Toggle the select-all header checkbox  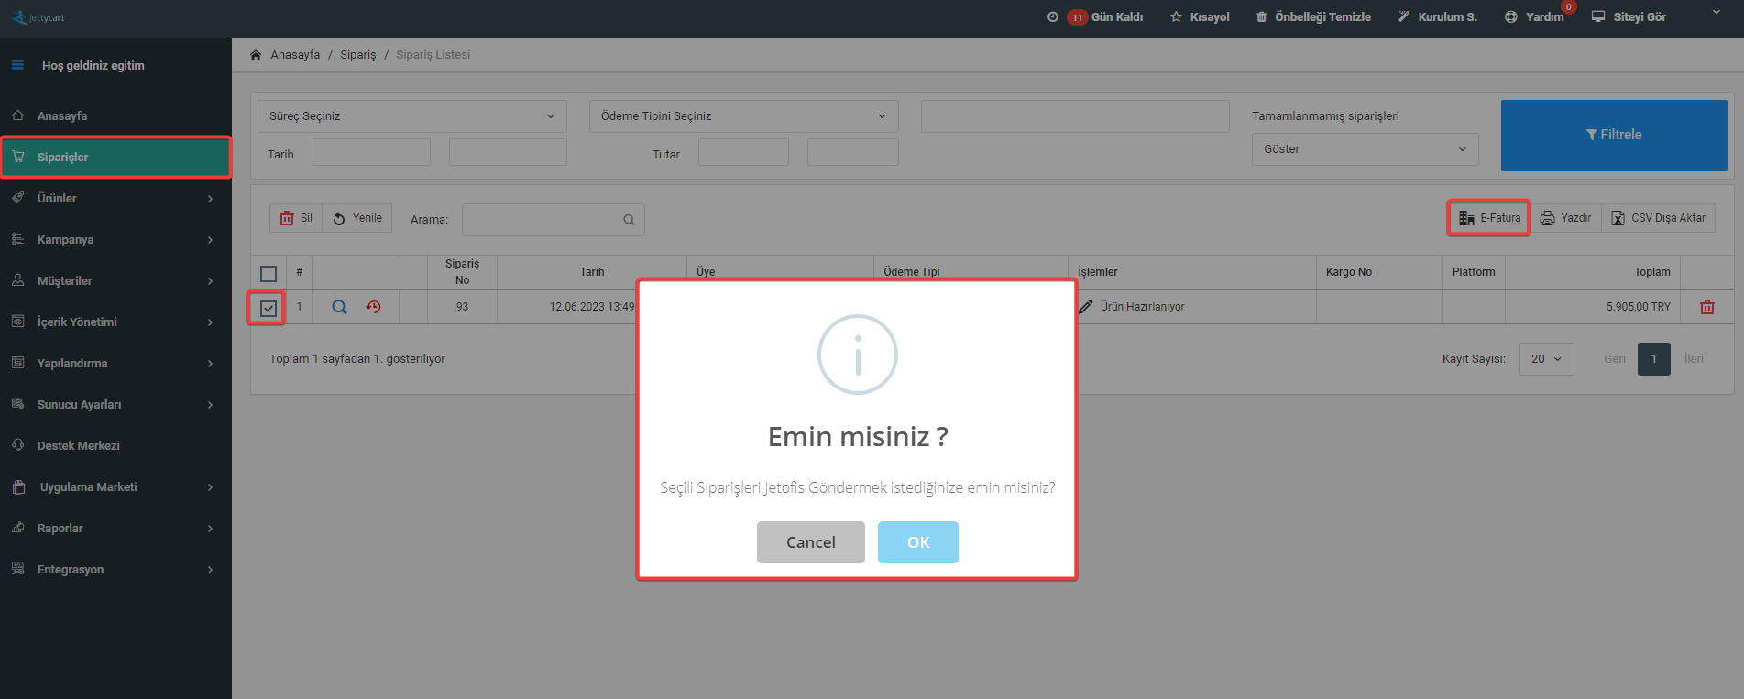[x=269, y=273]
